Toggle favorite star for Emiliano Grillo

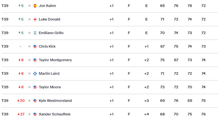[29, 33]
